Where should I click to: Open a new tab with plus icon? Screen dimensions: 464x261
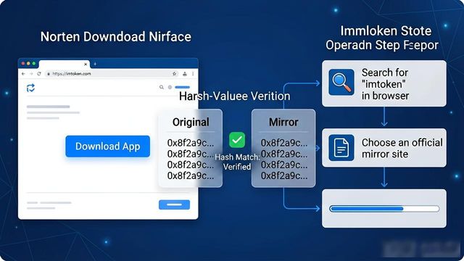[x=95, y=64]
